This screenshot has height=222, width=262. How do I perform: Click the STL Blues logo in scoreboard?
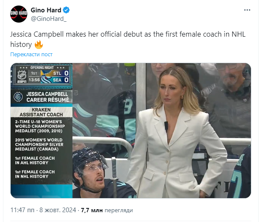[x=46, y=73]
